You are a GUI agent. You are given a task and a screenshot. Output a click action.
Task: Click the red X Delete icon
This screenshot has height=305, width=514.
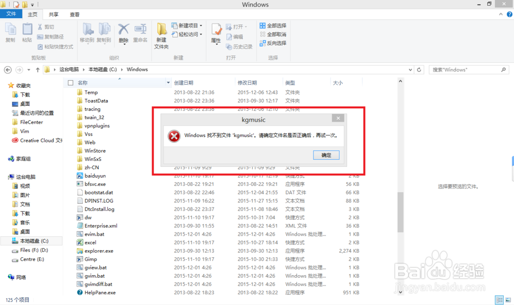click(123, 29)
